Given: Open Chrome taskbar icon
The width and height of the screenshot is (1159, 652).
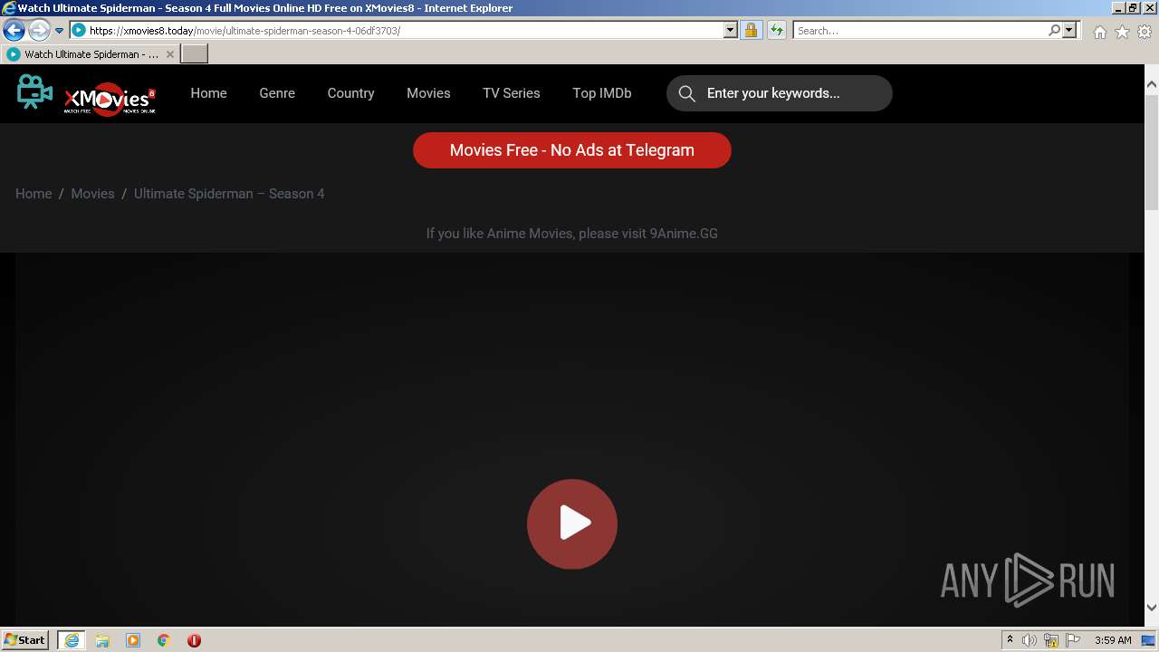Looking at the screenshot, I should click(164, 640).
